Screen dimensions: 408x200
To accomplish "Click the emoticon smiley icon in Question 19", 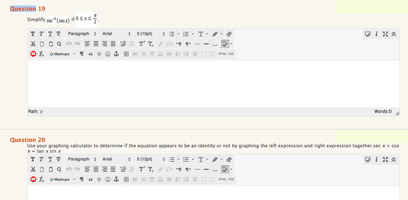I will (x=108, y=54).
